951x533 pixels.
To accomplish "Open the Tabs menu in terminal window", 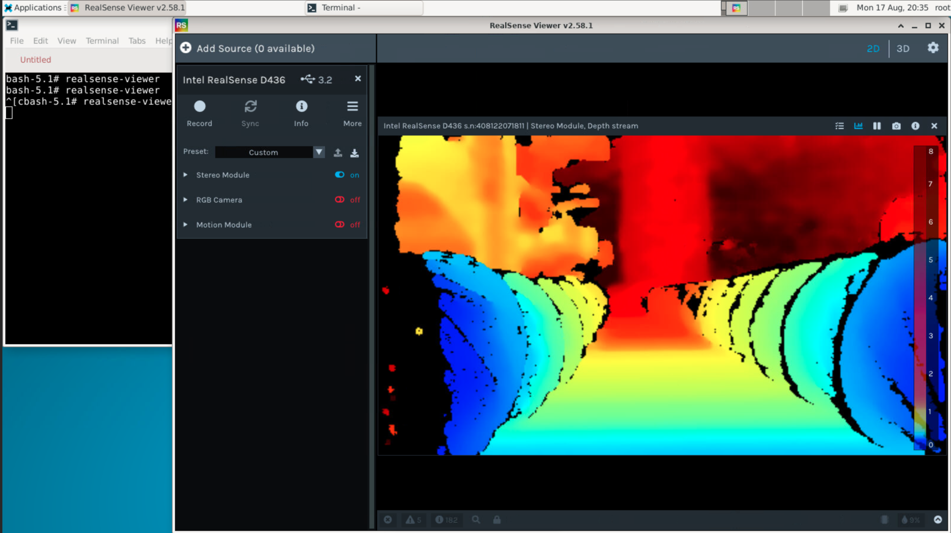I will click(137, 41).
